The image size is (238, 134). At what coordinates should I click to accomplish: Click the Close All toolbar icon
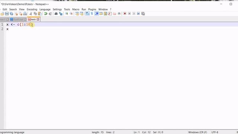click(x=21, y=14)
